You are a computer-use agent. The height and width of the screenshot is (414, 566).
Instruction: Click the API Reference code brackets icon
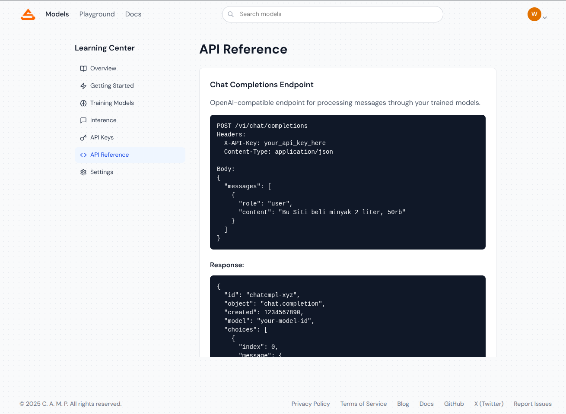(83, 155)
